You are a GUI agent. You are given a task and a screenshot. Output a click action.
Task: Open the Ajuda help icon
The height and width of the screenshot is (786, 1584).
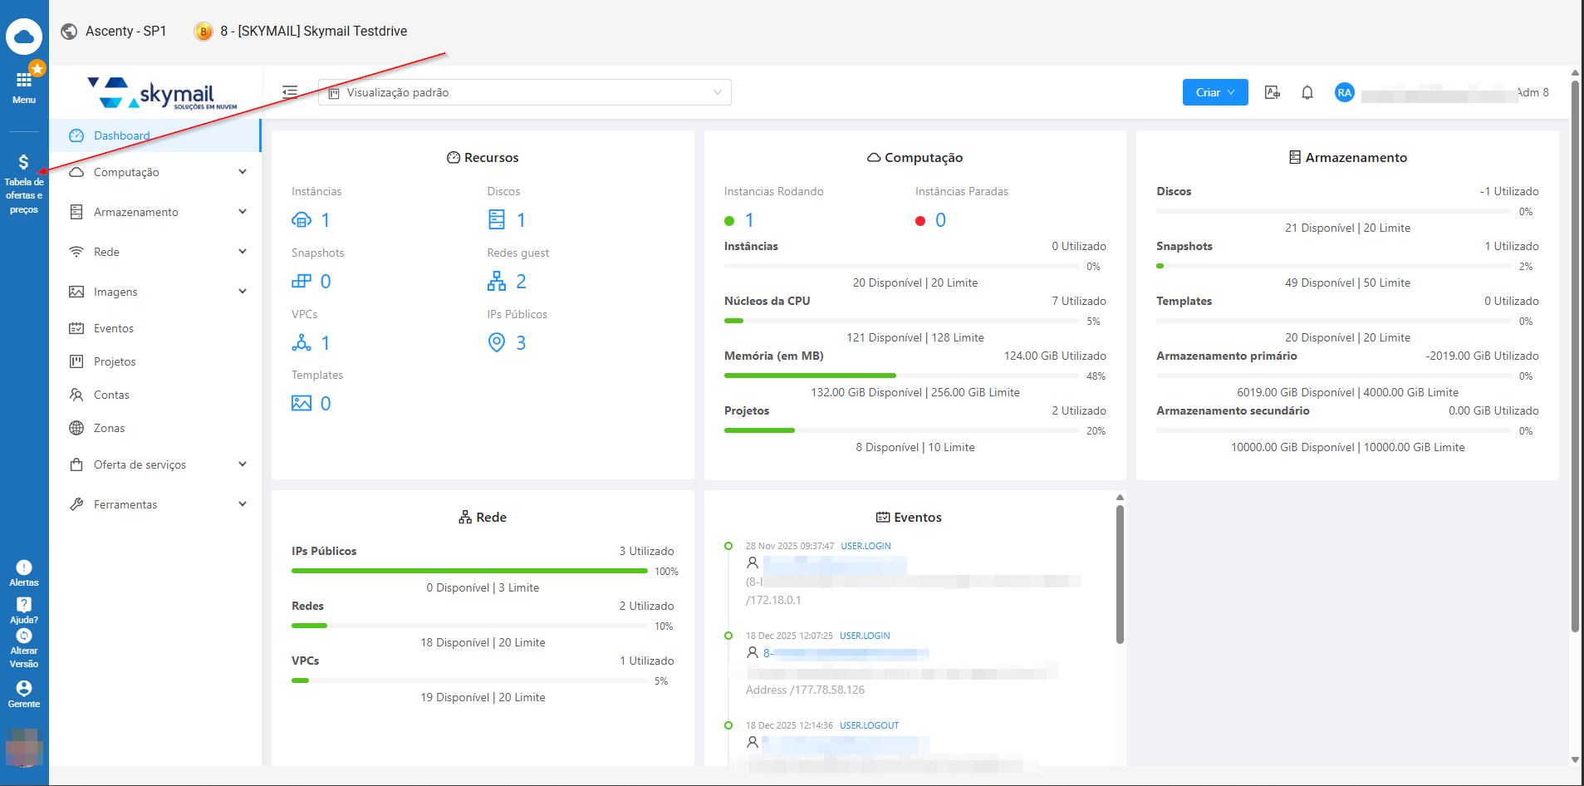coord(24,606)
